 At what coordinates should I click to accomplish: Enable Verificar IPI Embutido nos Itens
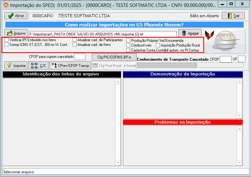click(6, 40)
